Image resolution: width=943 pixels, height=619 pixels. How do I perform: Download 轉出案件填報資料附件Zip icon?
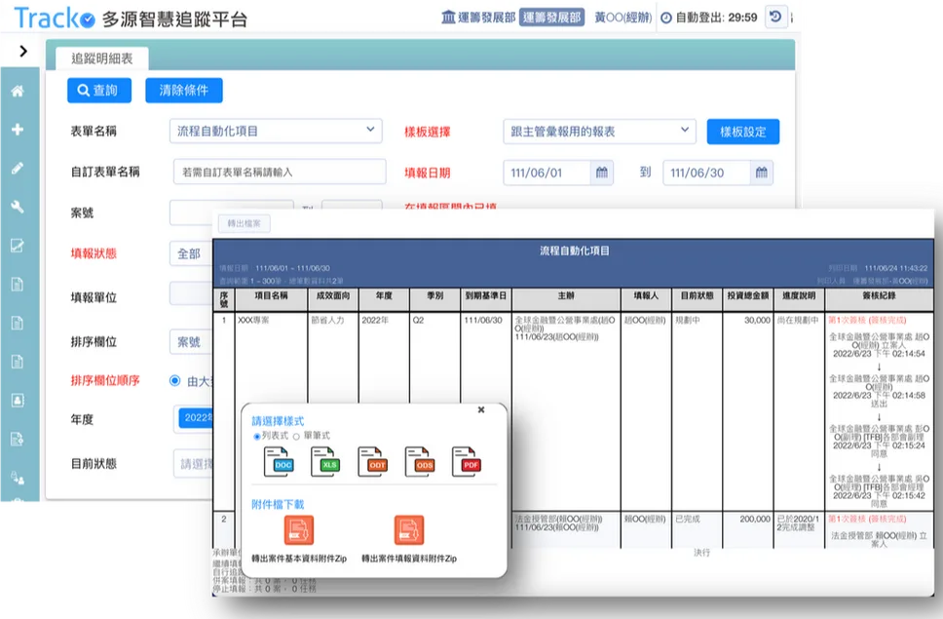click(x=409, y=530)
